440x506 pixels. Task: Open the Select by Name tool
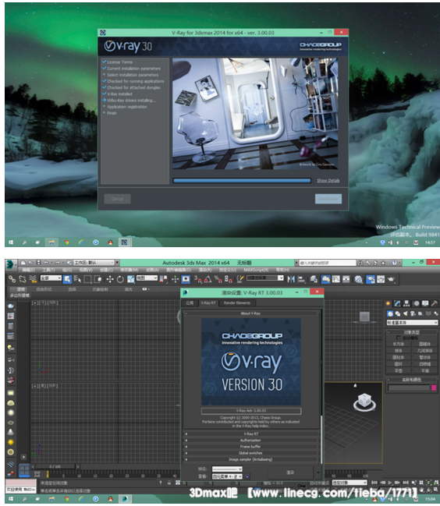click(x=77, y=279)
